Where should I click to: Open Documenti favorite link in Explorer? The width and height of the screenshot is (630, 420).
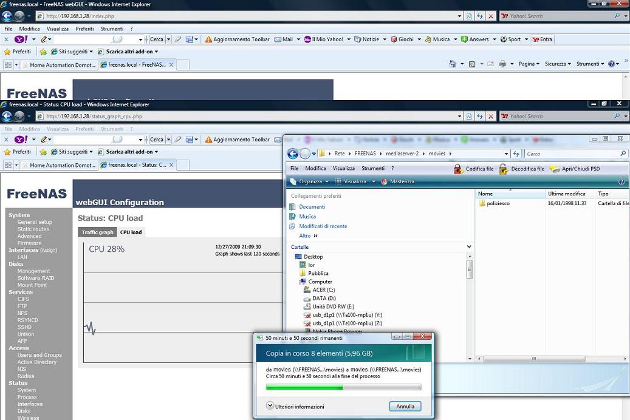click(312, 207)
